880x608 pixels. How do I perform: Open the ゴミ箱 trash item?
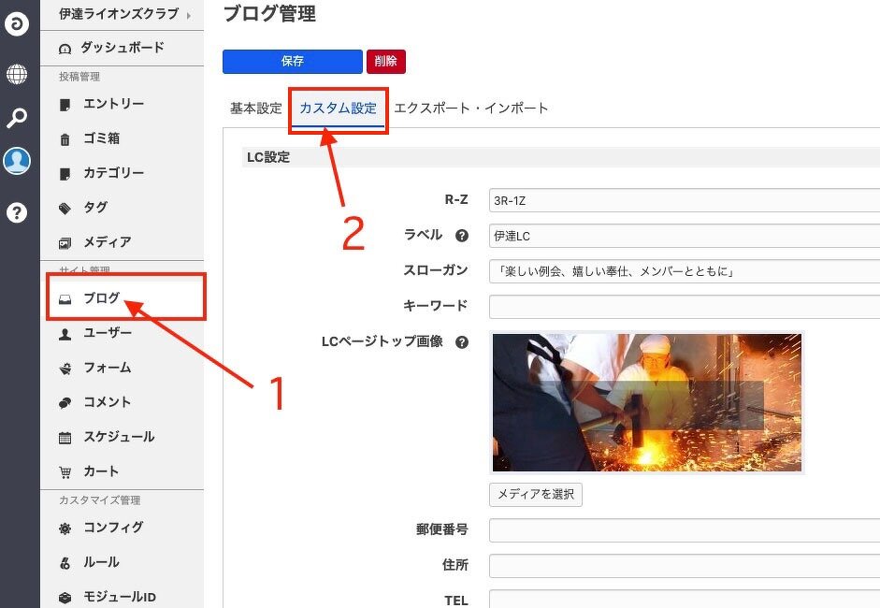101,138
